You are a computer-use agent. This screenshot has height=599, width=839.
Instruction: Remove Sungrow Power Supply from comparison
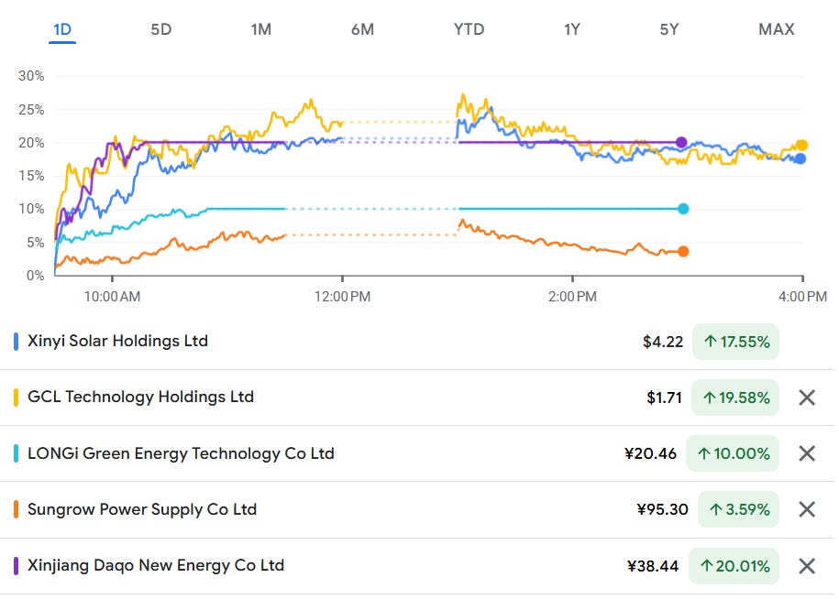(806, 509)
